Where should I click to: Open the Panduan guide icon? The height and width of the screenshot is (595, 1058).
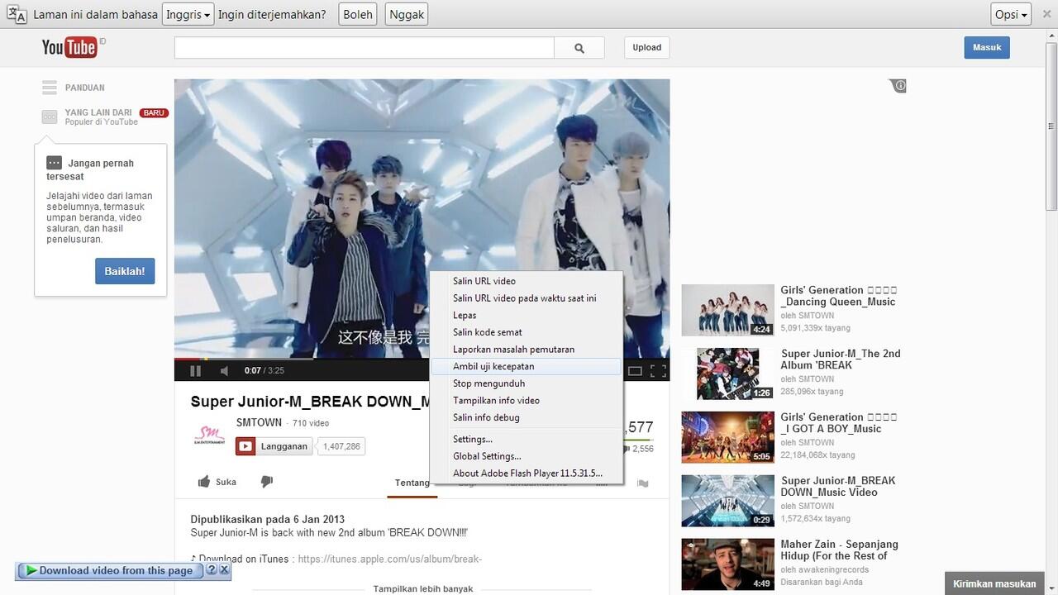click(x=50, y=88)
